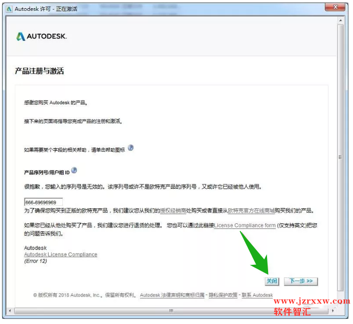Open the 授权经销商 link
This screenshot has width=353, height=324.
173,211
